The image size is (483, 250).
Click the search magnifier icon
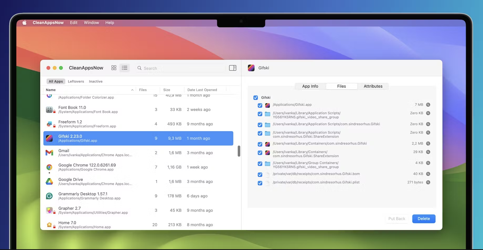[x=139, y=68]
